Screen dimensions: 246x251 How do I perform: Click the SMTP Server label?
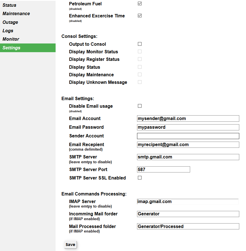click(83, 157)
